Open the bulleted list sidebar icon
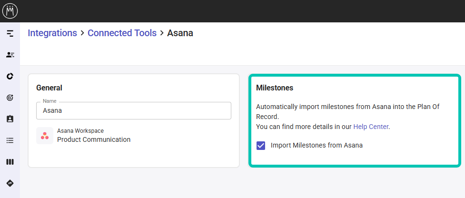 10,140
